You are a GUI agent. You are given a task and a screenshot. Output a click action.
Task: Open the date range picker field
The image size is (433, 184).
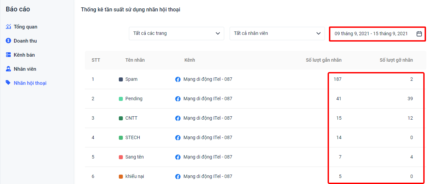click(371, 34)
